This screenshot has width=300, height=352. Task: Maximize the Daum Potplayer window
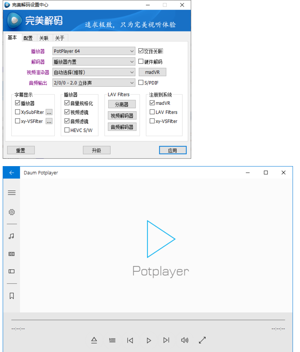(x=266, y=172)
